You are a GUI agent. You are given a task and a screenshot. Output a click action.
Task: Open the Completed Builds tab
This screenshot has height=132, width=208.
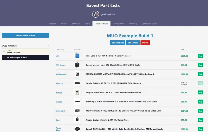tap(149, 24)
